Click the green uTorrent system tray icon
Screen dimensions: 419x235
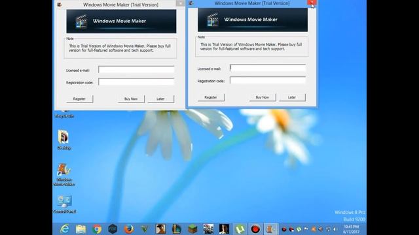[299, 229]
